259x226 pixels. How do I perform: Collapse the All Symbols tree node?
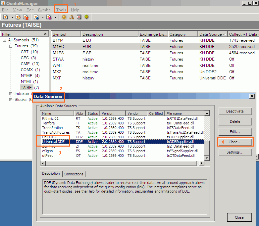click(4, 40)
